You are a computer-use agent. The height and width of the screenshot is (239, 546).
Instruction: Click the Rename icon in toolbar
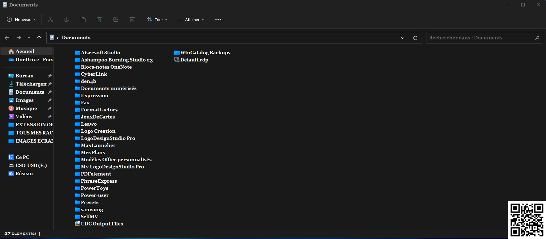pos(100,19)
